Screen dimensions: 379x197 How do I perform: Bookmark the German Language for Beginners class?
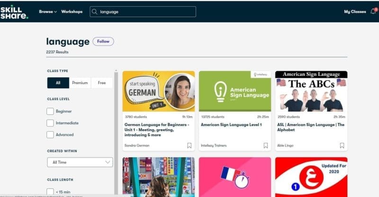pos(189,145)
